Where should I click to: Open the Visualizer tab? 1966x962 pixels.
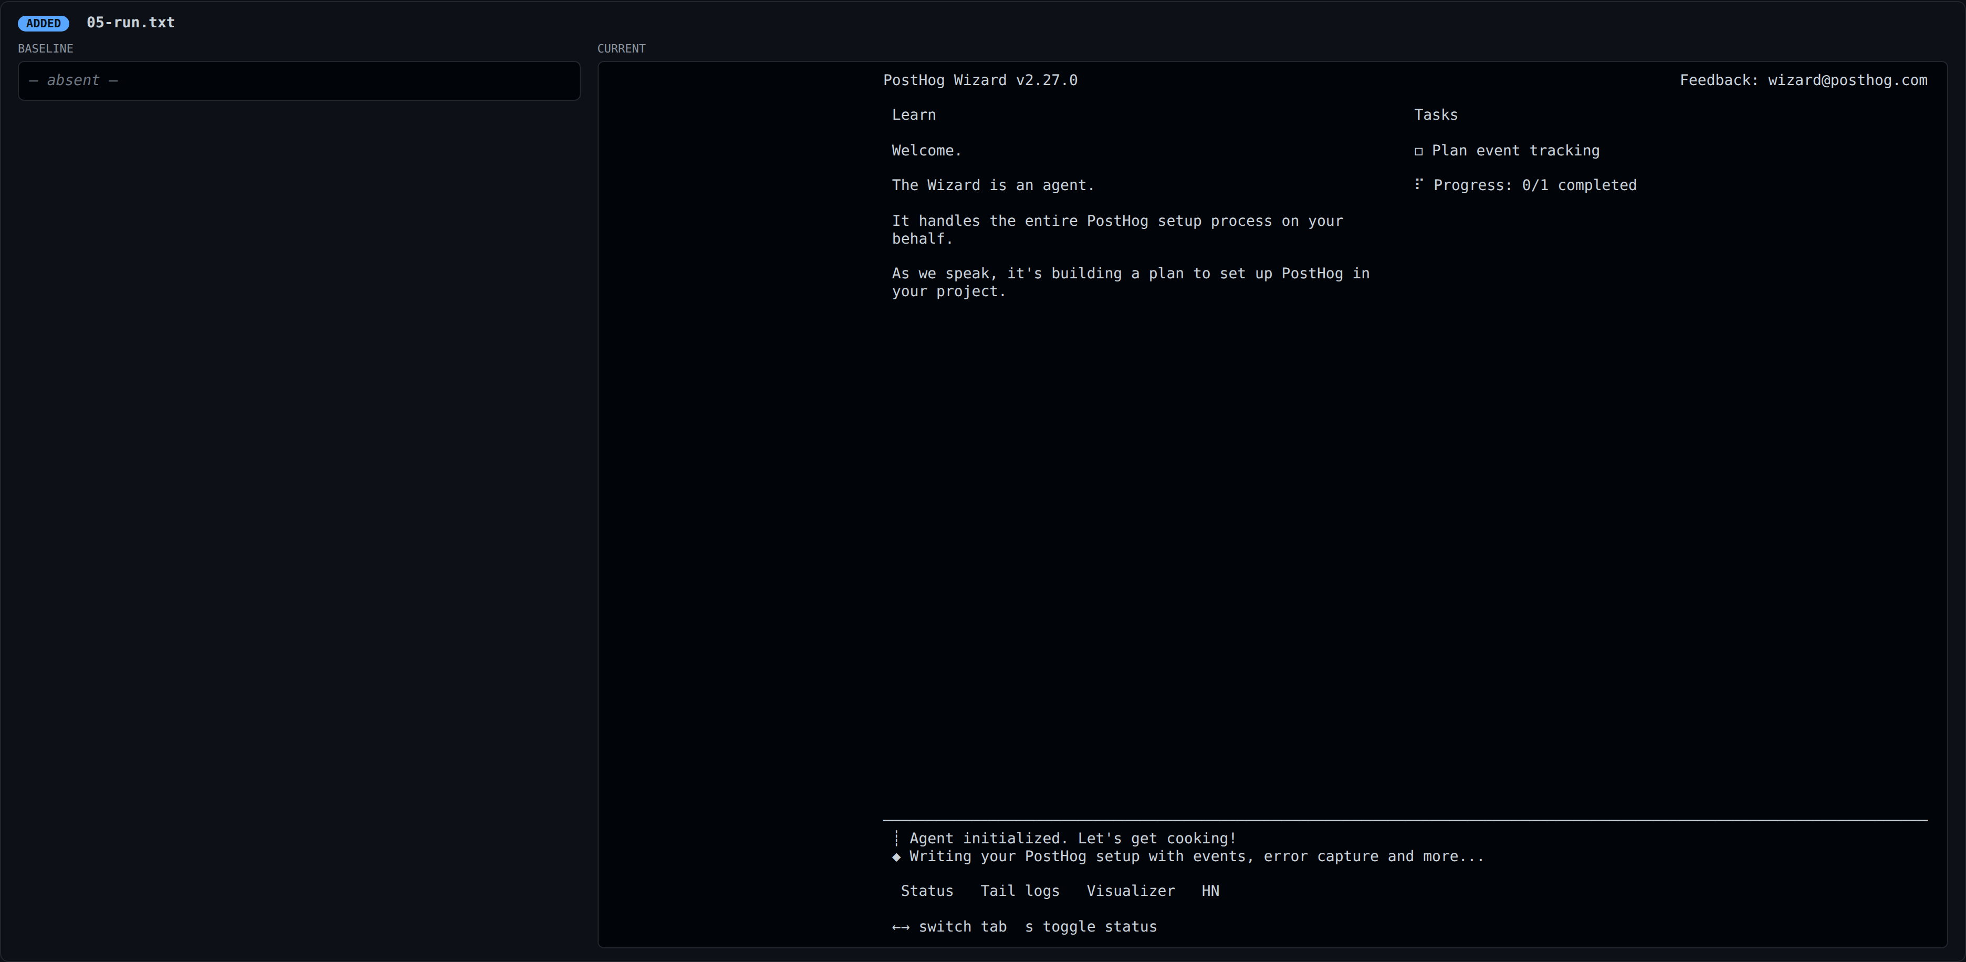[x=1131, y=891]
